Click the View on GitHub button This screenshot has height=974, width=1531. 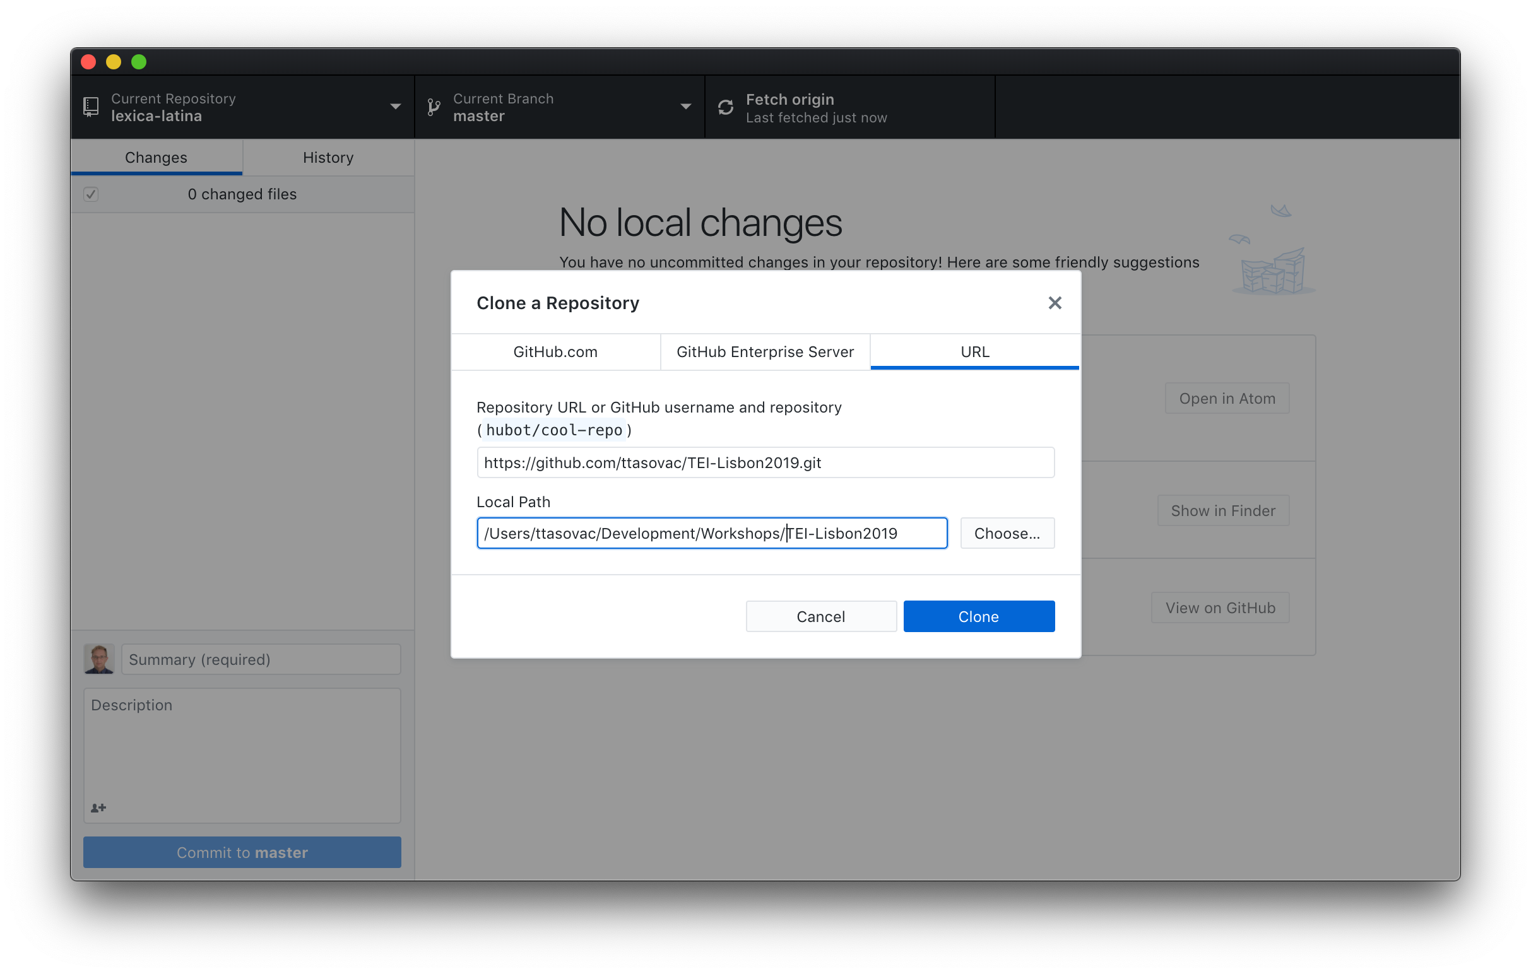click(1219, 607)
